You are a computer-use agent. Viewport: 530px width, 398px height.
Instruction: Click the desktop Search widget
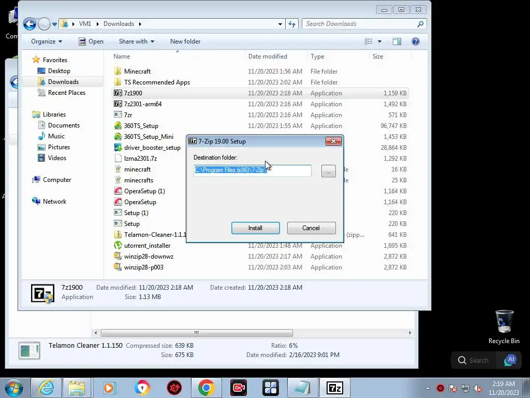(473, 360)
